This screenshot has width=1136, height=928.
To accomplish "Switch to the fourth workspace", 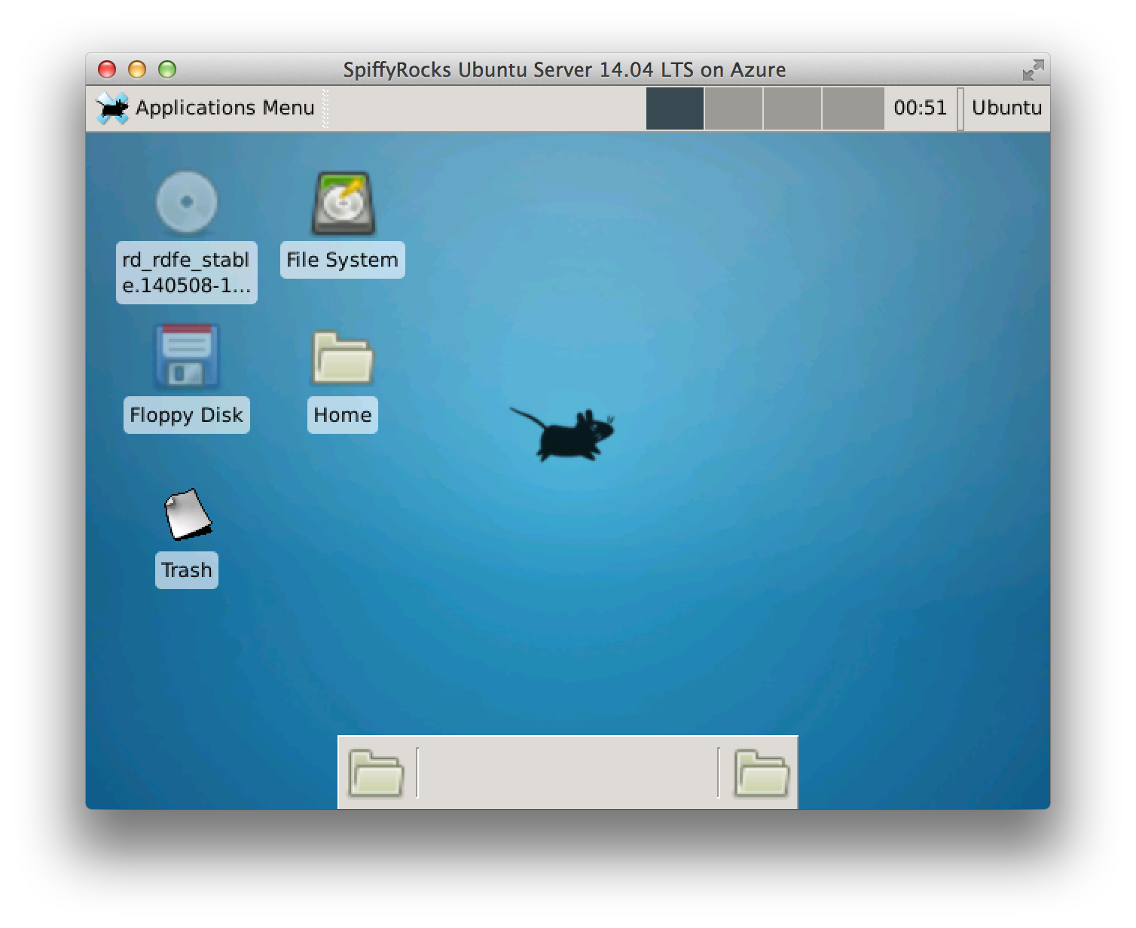I will point(853,108).
